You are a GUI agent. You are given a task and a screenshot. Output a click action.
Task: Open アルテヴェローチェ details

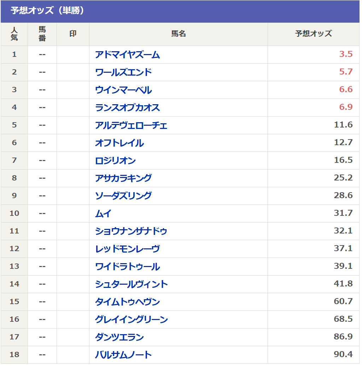[131, 125]
